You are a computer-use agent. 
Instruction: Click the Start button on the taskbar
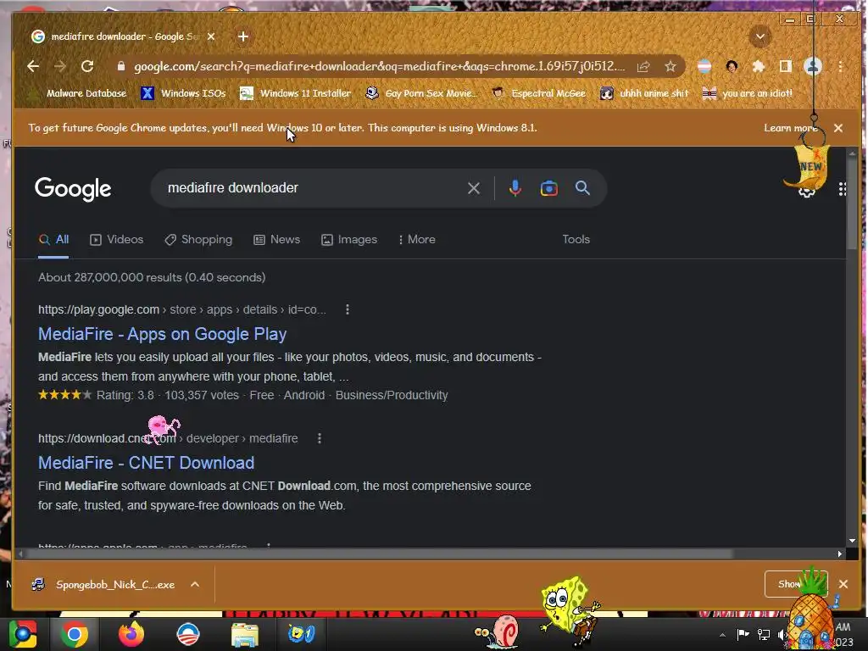click(x=23, y=634)
